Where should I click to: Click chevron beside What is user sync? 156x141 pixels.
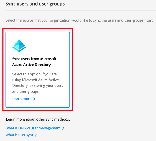coord(36,135)
